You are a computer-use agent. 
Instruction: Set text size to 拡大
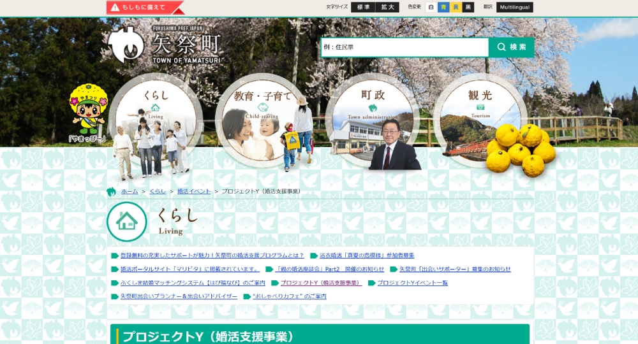pyautogui.click(x=387, y=7)
